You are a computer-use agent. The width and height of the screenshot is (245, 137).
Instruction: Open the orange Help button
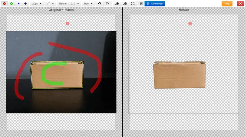pos(227,4)
